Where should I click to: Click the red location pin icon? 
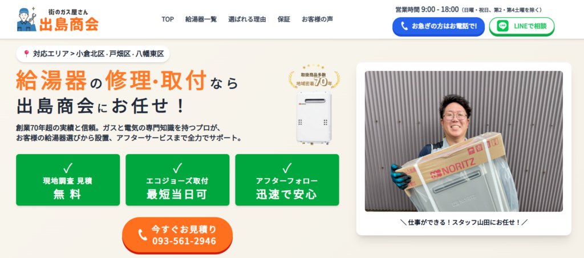[26, 54]
